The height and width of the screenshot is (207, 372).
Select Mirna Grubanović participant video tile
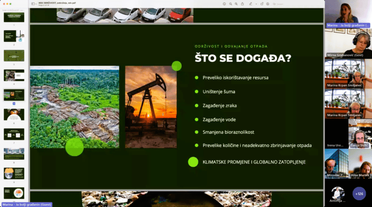point(348,44)
